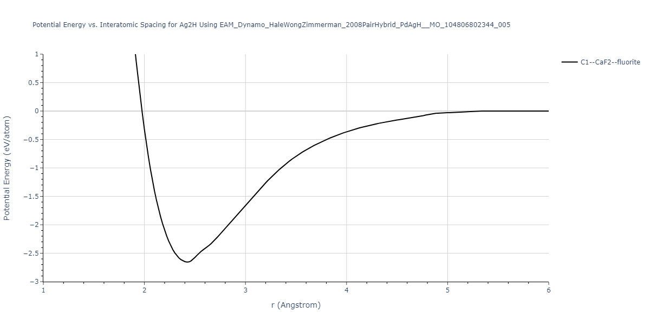Click the x-axis tick label 6
This screenshot has width=650, height=325.
click(549, 290)
